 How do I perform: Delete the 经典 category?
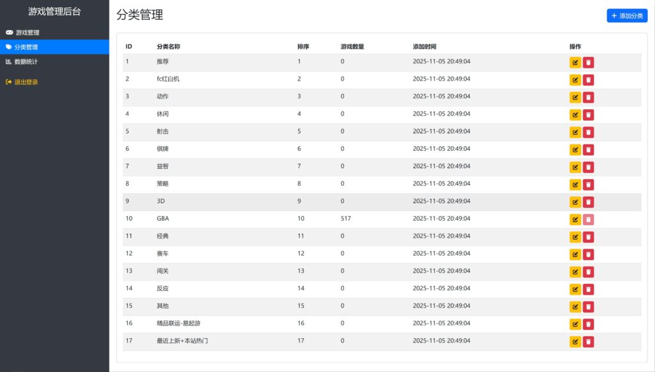pos(588,236)
